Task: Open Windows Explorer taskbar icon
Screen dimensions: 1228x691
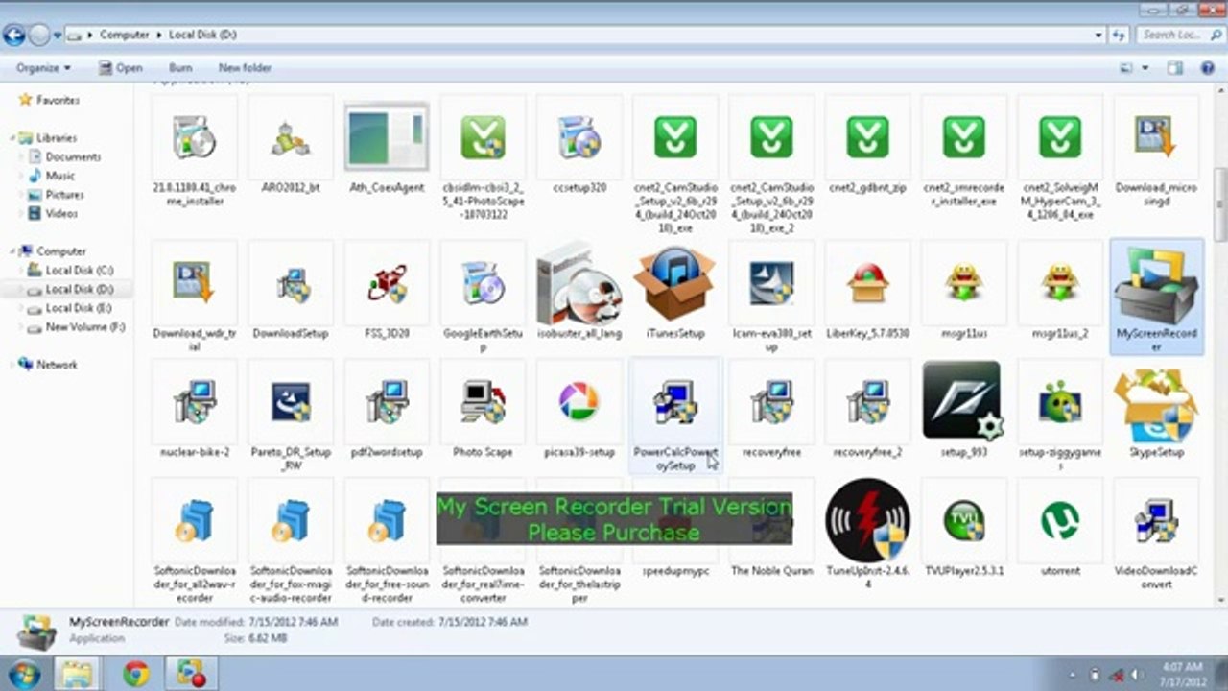Action: click(x=78, y=674)
